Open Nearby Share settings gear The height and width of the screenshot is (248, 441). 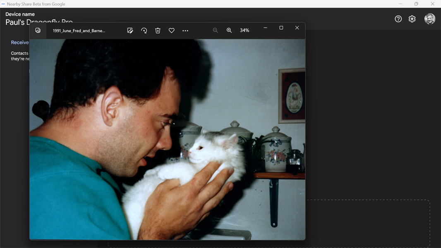click(x=412, y=19)
